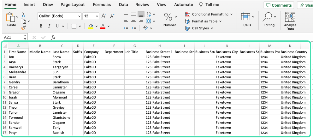The image size is (313, 138).
Task: Switch to the Draw tab
Action: tap(48, 5)
